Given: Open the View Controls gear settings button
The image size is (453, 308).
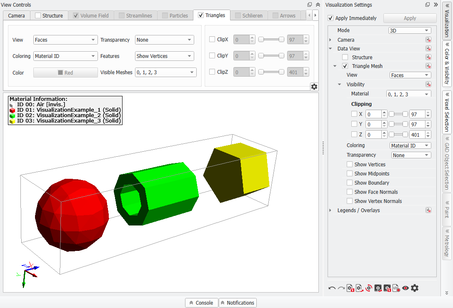Looking at the screenshot, I should point(314,87).
